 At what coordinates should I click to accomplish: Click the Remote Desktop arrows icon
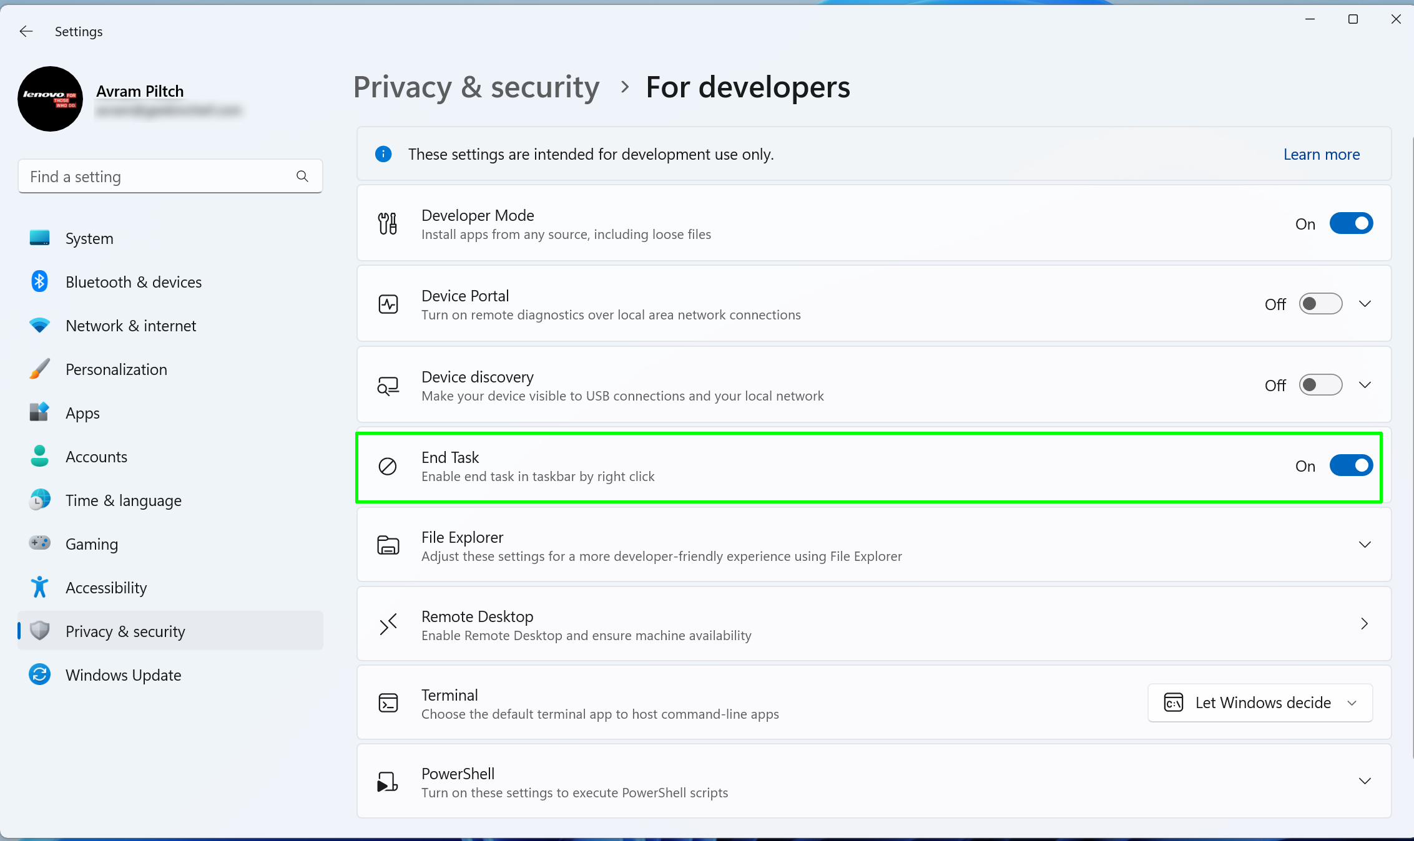[x=388, y=624]
